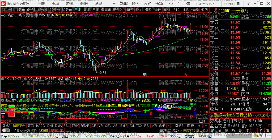Click the 叠加 overlay button
The image size is (272, 139).
pyautogui.click(x=139, y=10)
